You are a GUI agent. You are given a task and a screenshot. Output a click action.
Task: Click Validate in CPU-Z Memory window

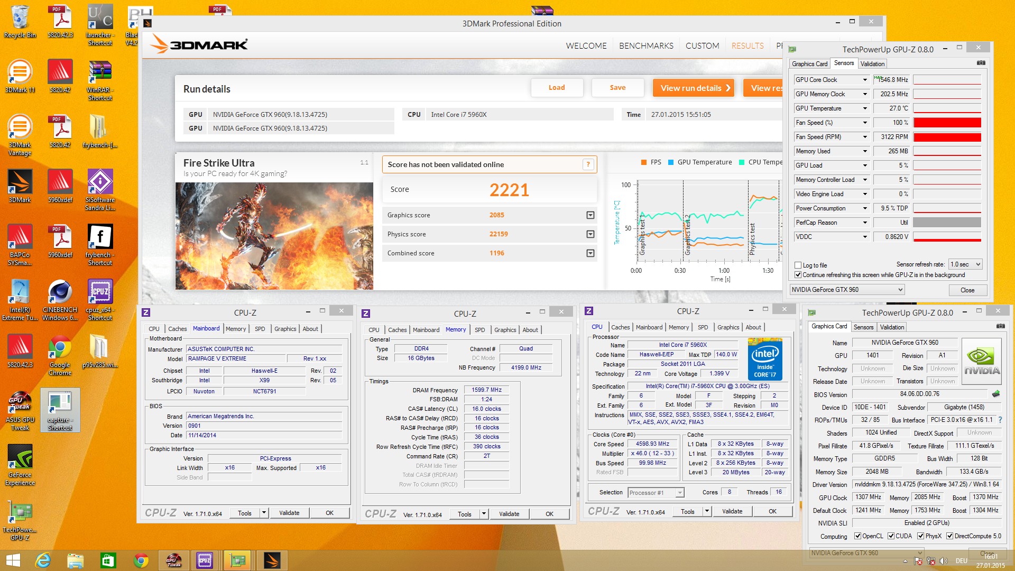509,514
